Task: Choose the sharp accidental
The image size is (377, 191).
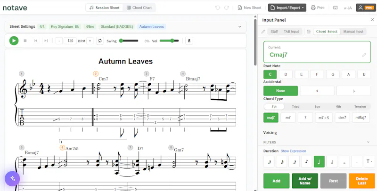Action: click(x=317, y=91)
